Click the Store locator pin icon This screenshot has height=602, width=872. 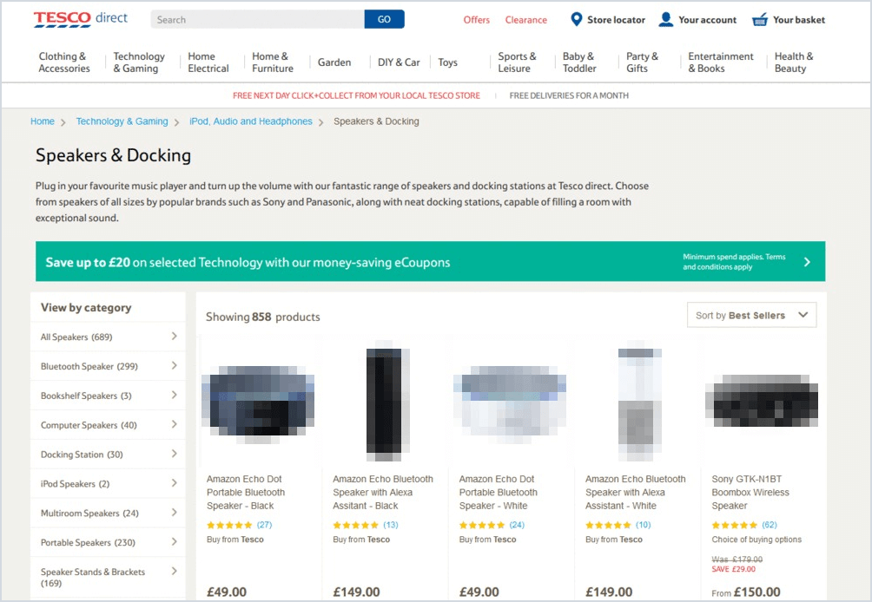point(576,19)
